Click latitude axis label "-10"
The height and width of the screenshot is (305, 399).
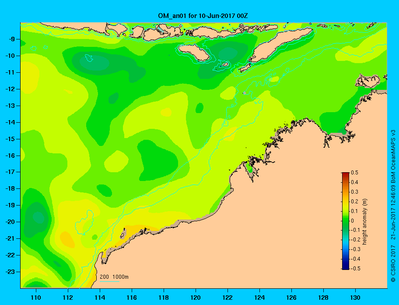pos(10,56)
